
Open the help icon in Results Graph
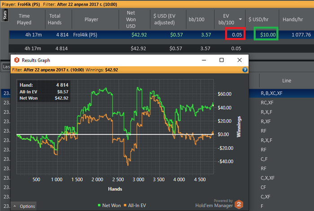[245, 70]
